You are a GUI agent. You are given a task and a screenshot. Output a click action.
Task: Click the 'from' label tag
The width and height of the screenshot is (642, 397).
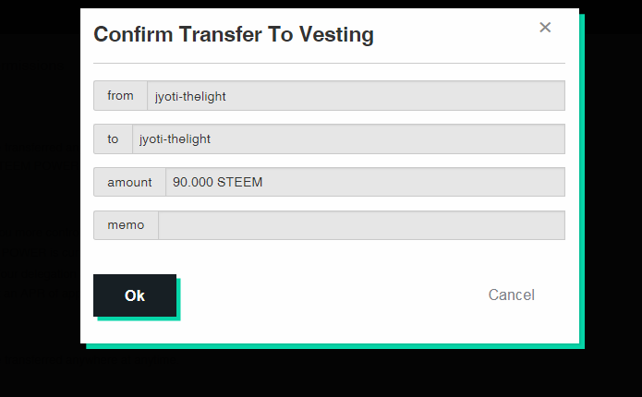pos(120,96)
